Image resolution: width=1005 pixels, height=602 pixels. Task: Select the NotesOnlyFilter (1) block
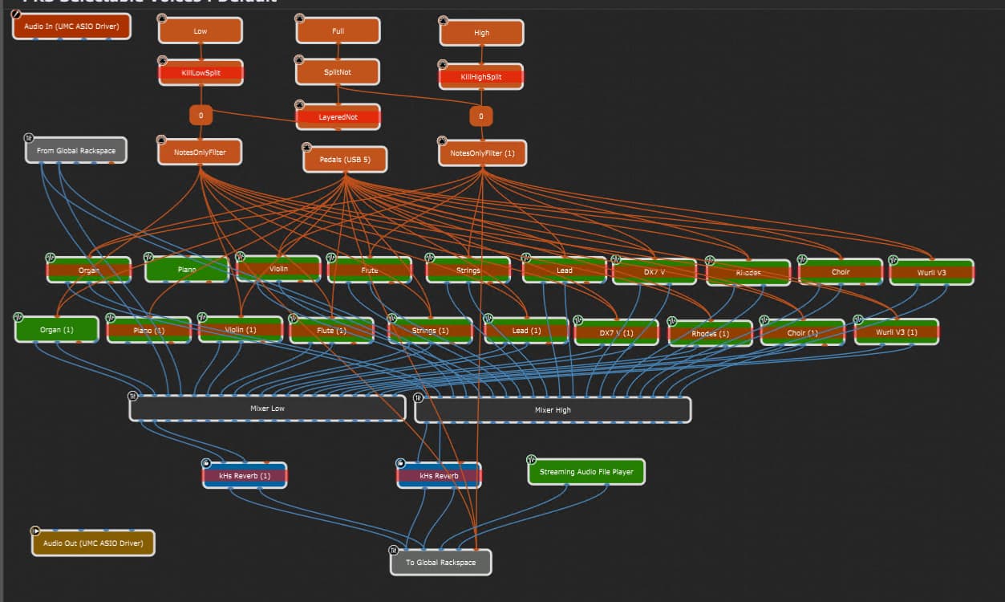point(482,153)
